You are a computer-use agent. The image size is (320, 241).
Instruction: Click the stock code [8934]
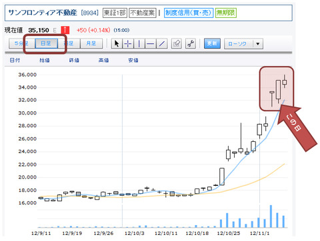[90, 13]
